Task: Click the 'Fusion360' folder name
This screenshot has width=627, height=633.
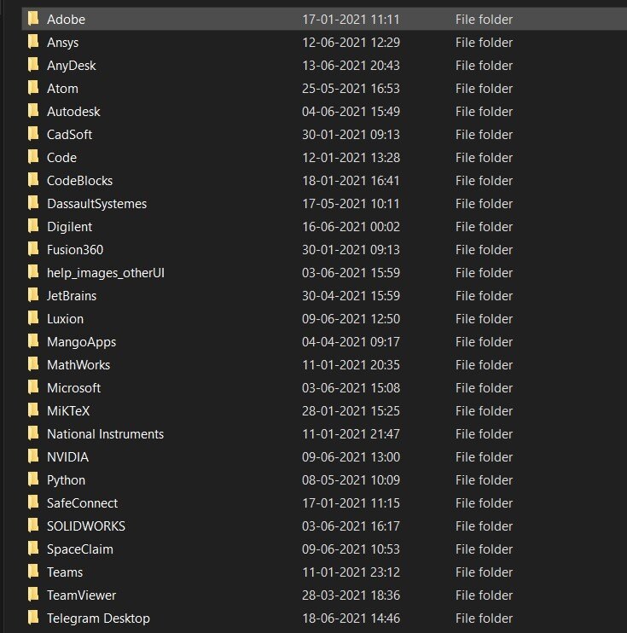Action: point(75,249)
